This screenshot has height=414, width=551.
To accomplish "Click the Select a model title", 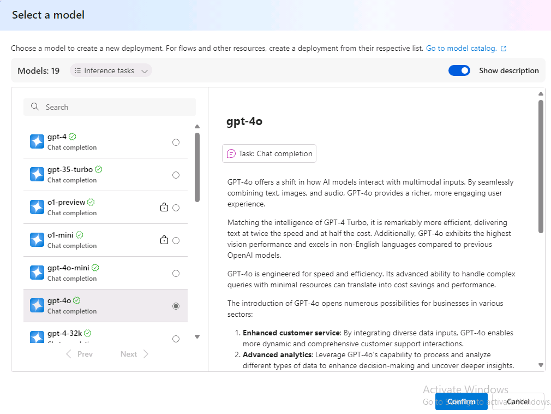I will [48, 15].
